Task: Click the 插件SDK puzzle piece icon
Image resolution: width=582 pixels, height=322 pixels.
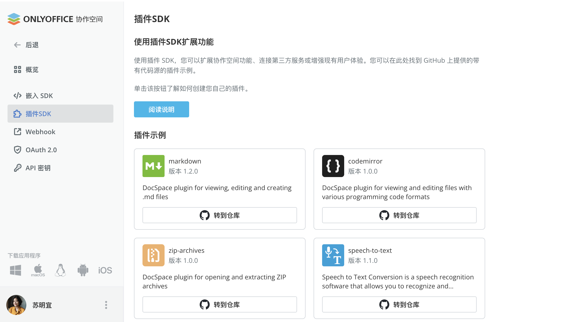Action: click(x=17, y=114)
